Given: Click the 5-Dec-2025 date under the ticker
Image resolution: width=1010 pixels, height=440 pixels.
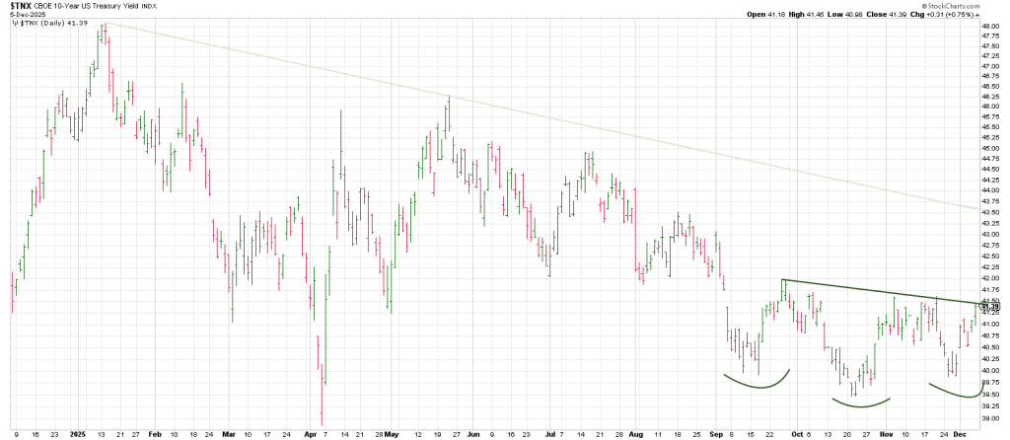Looking at the screenshot, I should pyautogui.click(x=27, y=15).
